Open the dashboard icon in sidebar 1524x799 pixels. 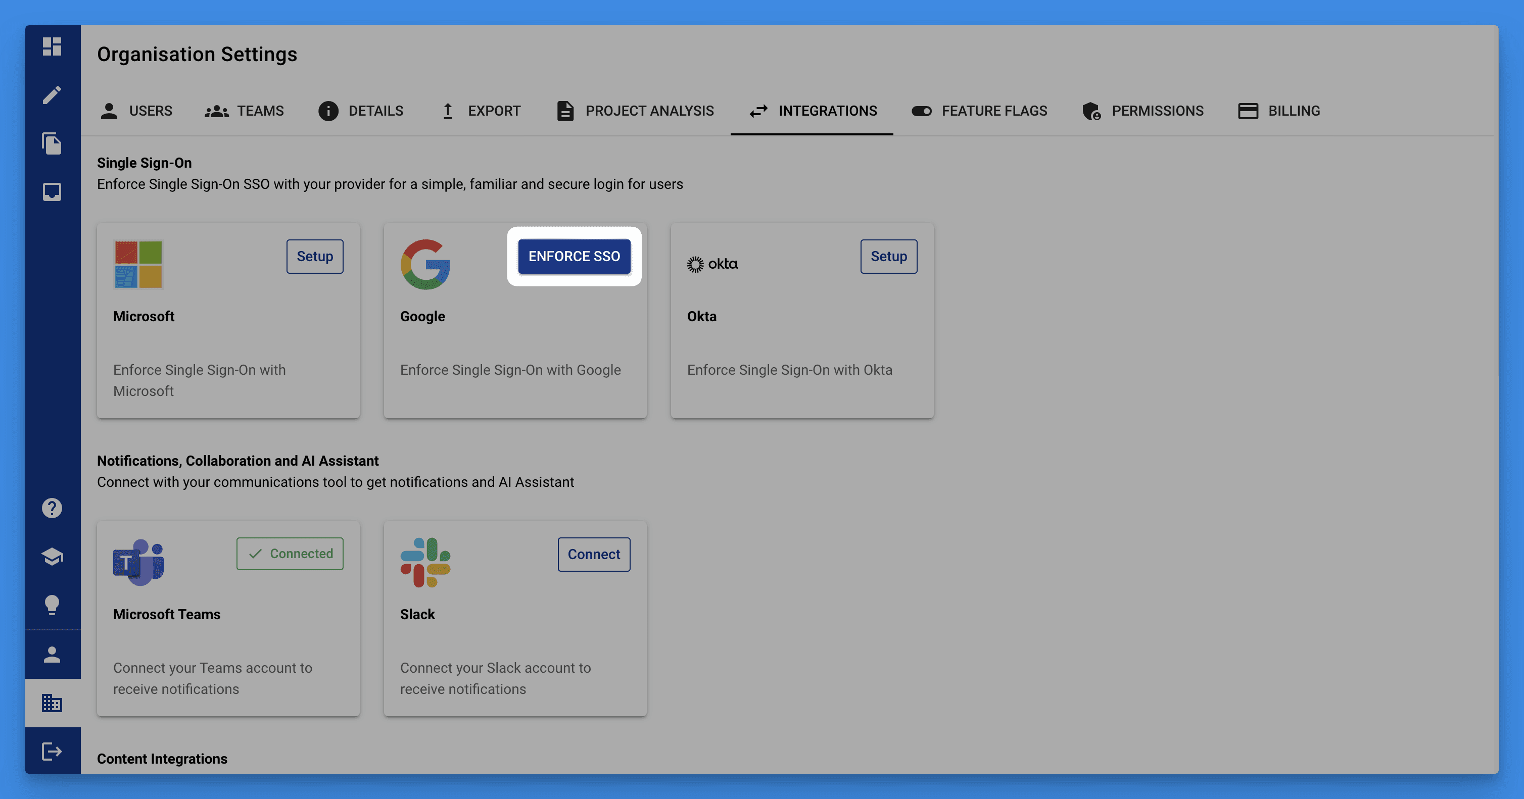pos(52,46)
